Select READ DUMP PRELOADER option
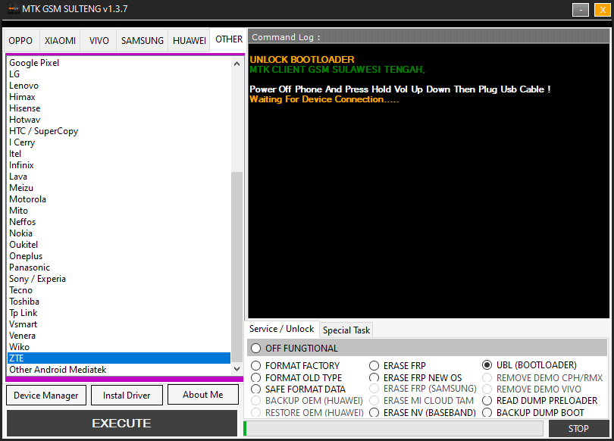 (487, 401)
